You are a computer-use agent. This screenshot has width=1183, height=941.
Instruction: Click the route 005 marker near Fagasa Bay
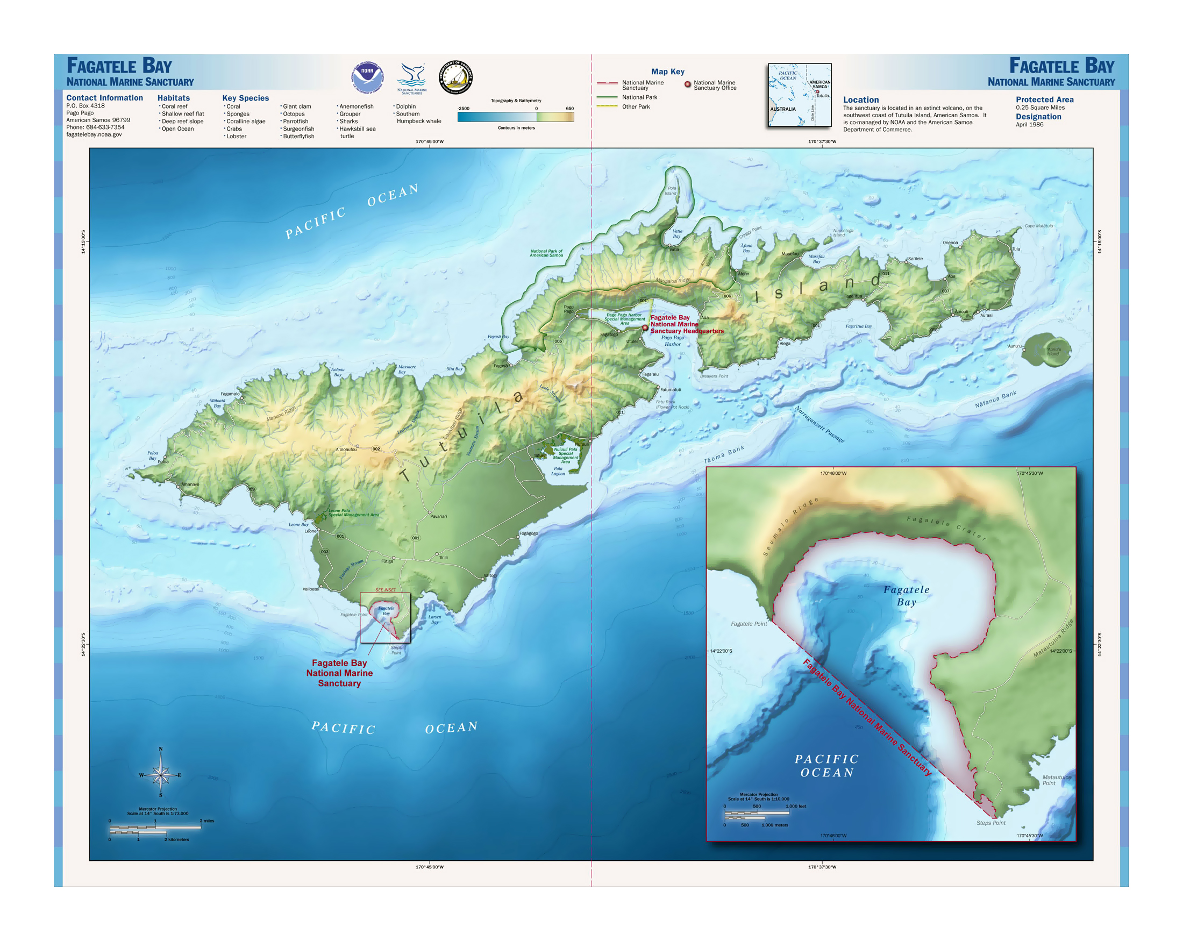click(558, 341)
